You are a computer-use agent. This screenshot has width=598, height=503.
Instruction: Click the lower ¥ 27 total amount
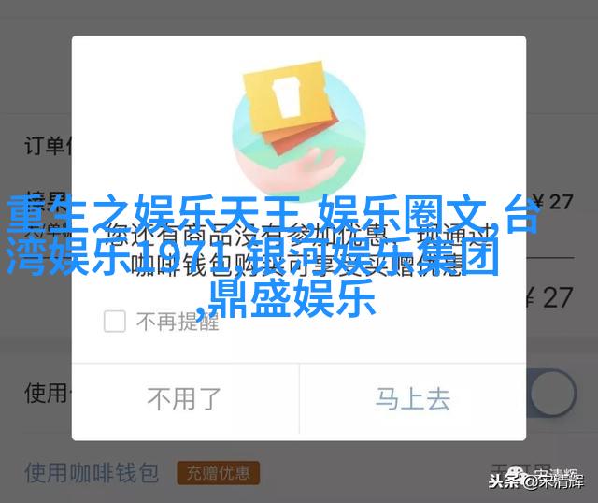tap(549, 298)
